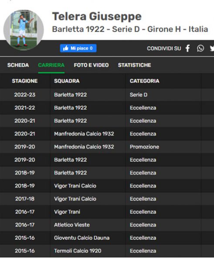
Task: Go to the Statistiche tab
Action: point(134,65)
